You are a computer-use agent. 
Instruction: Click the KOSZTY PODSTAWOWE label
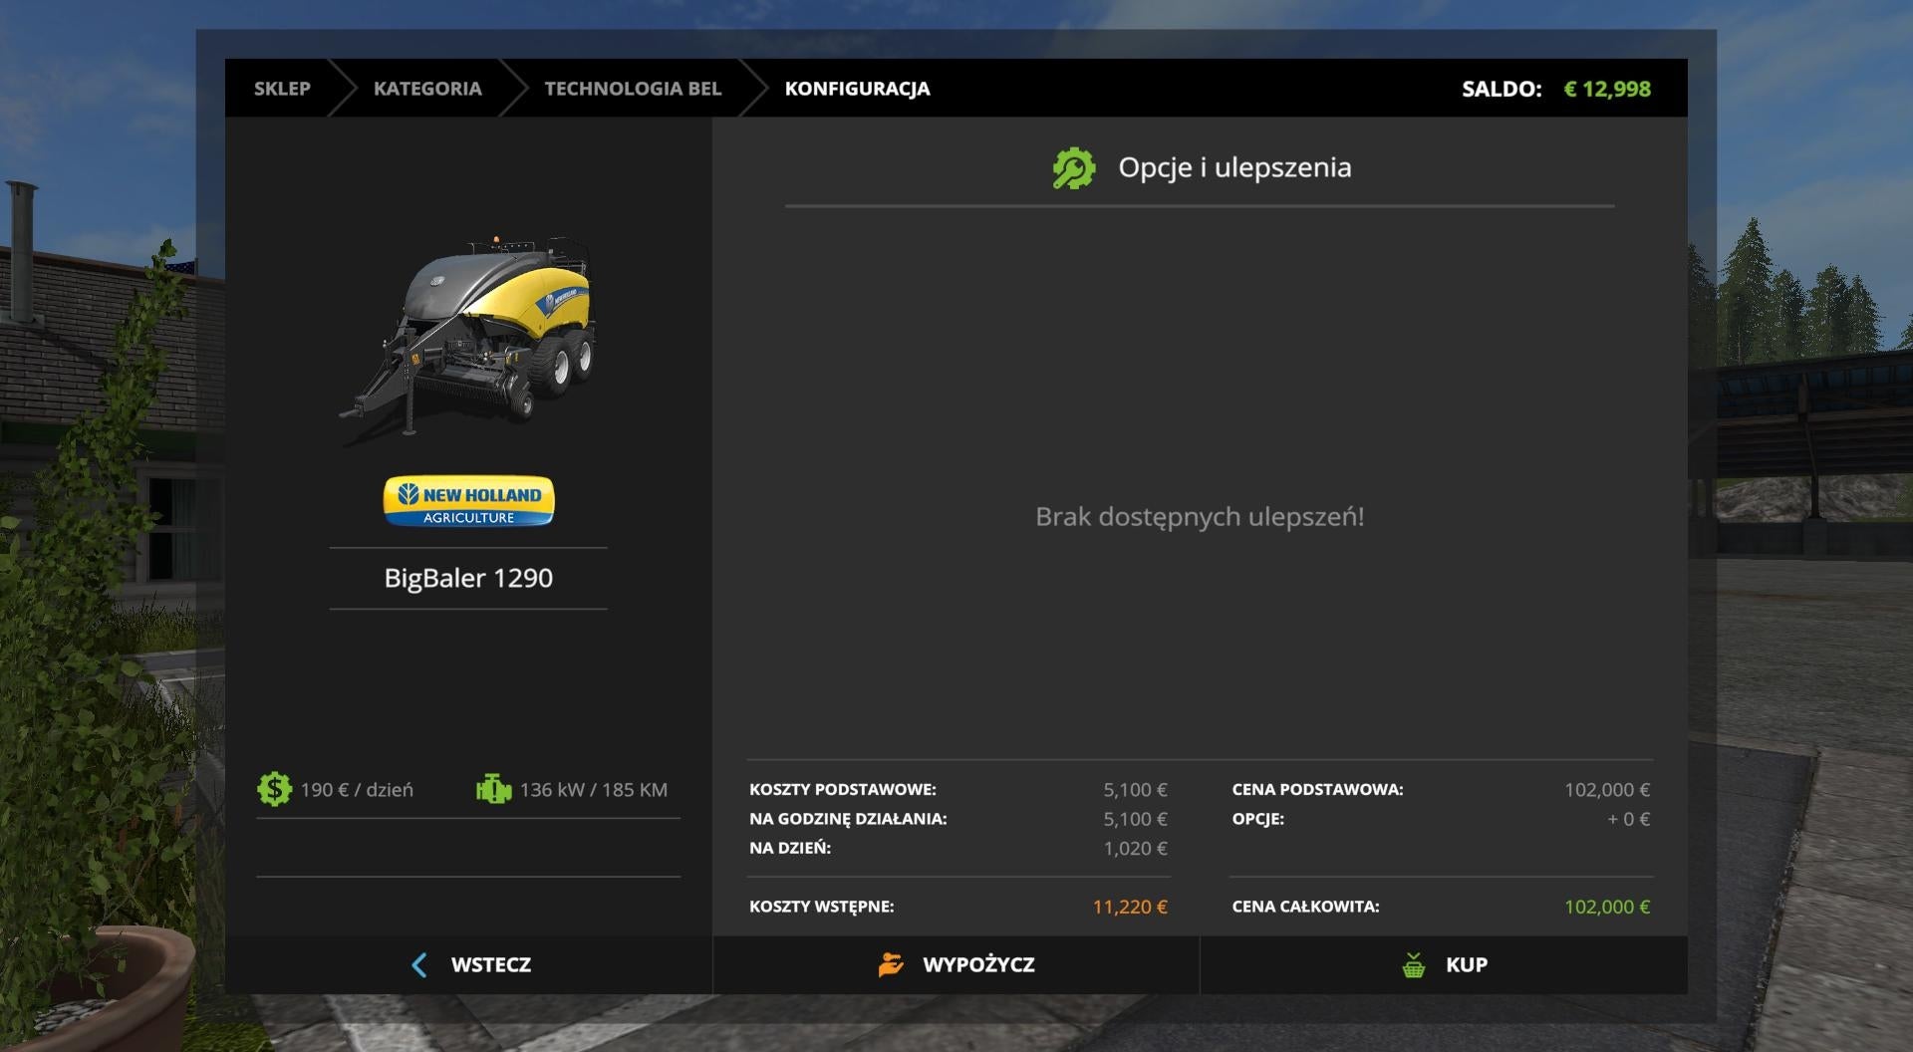(x=843, y=789)
